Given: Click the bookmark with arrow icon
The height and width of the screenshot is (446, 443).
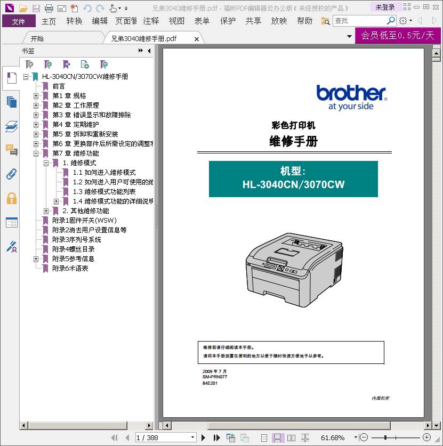Looking at the screenshot, I should coord(66,64).
